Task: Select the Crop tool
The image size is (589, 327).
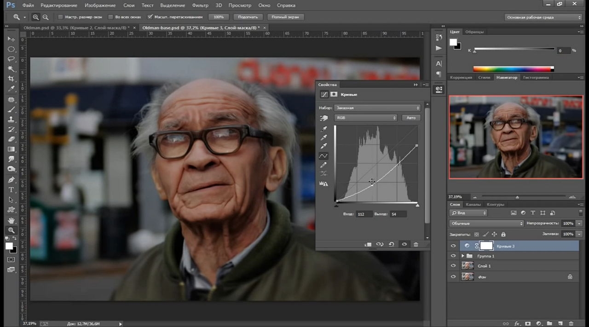Action: tap(12, 79)
